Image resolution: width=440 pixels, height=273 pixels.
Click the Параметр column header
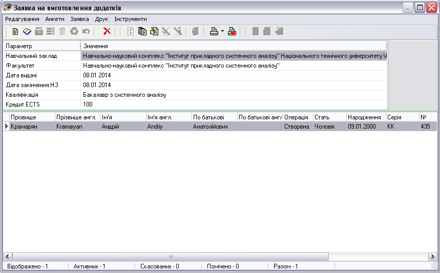pos(42,46)
